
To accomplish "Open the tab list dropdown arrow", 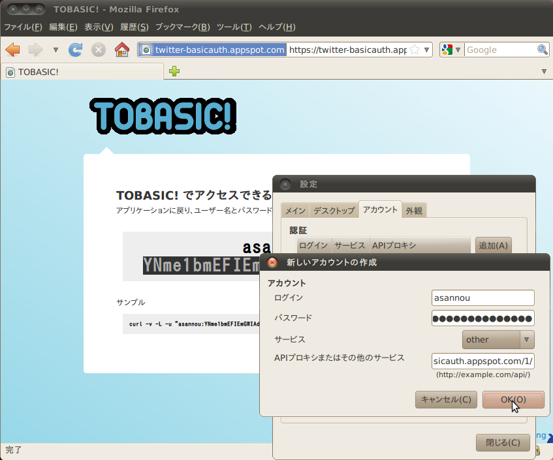I will coord(544,72).
